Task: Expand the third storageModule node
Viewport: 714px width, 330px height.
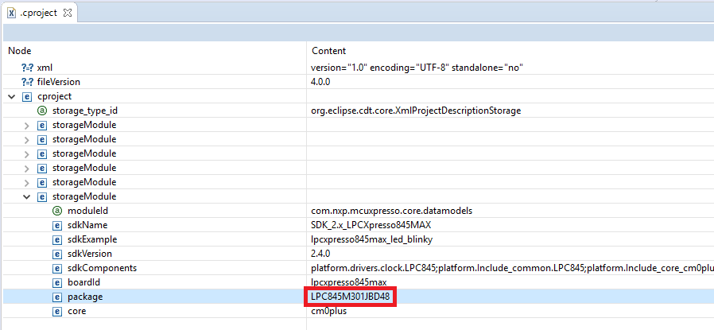Action: [x=26, y=153]
